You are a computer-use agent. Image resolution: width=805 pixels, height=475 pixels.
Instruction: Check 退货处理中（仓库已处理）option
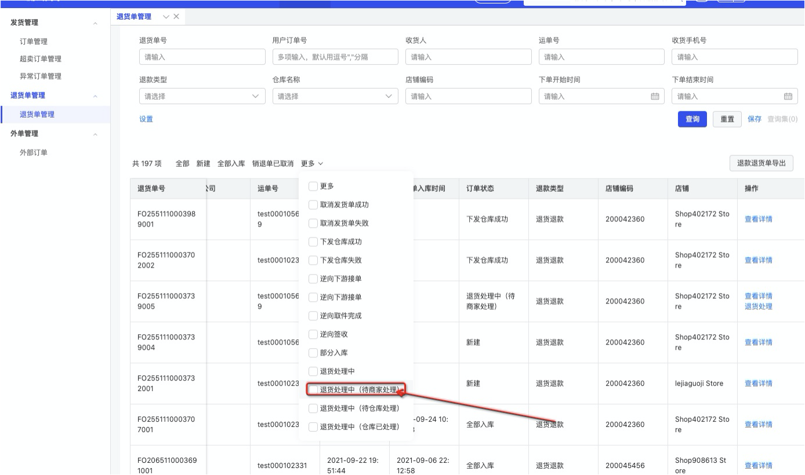click(x=313, y=427)
